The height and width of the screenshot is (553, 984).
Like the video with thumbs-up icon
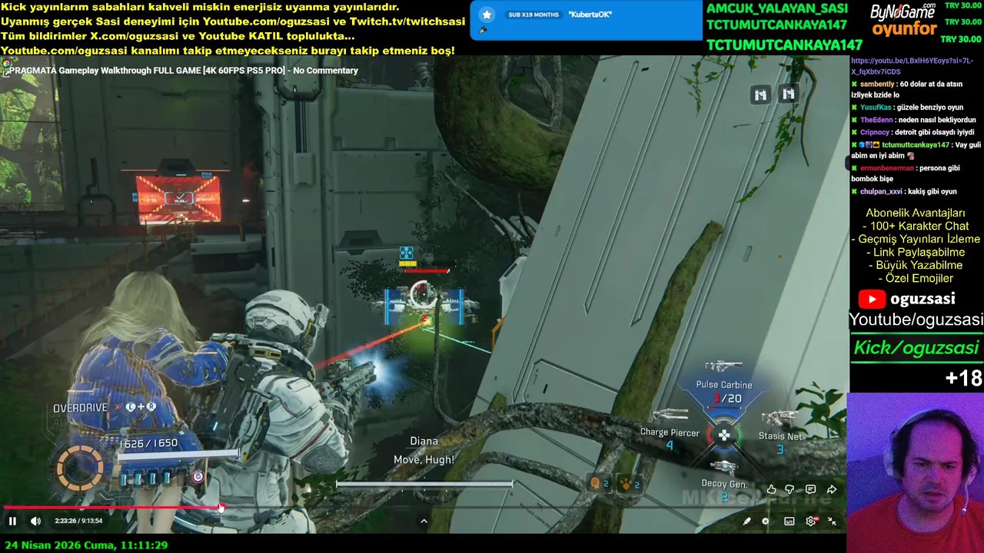click(x=771, y=489)
